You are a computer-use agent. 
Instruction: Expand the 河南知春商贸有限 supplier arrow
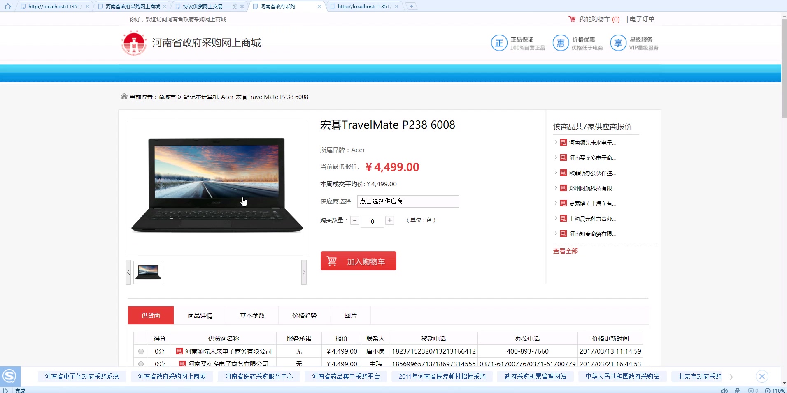[x=556, y=233]
